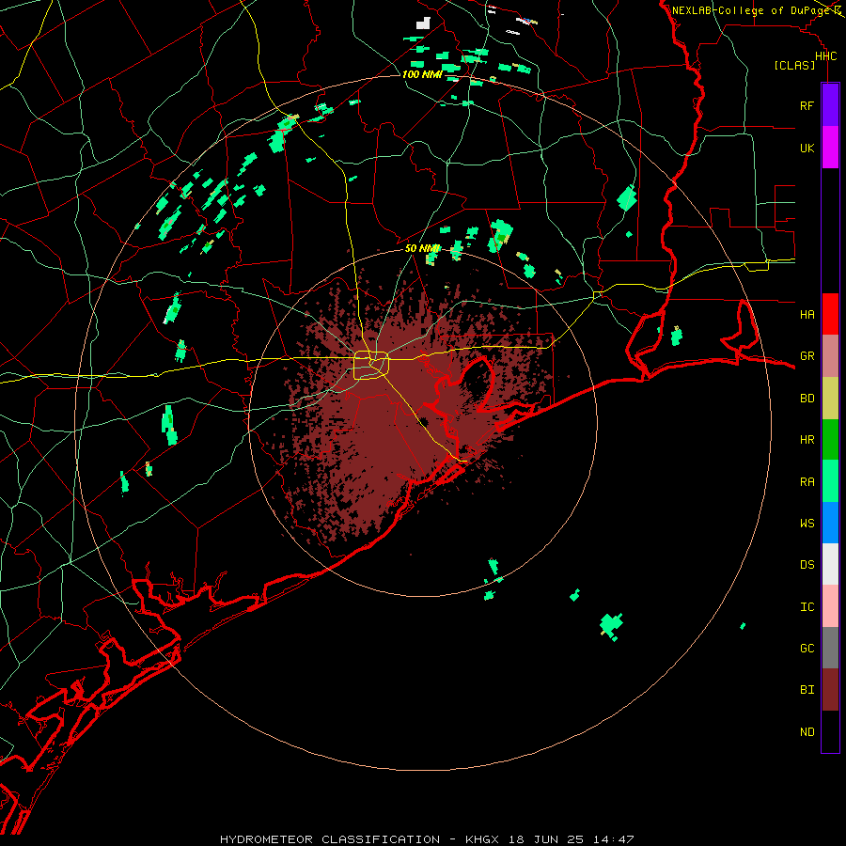Image resolution: width=846 pixels, height=846 pixels.
Task: Click the RF purple legend swatch
Action: [830, 105]
